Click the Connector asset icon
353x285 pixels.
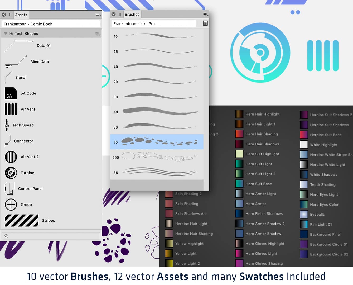[x=8, y=141]
